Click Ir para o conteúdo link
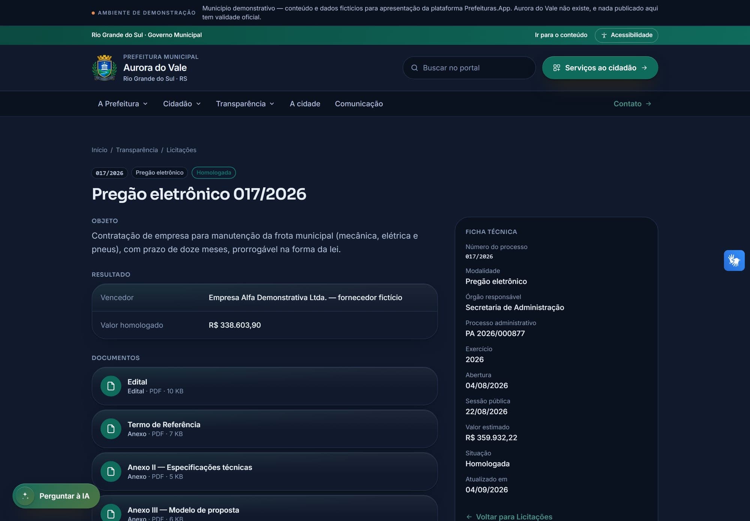 pos(561,35)
